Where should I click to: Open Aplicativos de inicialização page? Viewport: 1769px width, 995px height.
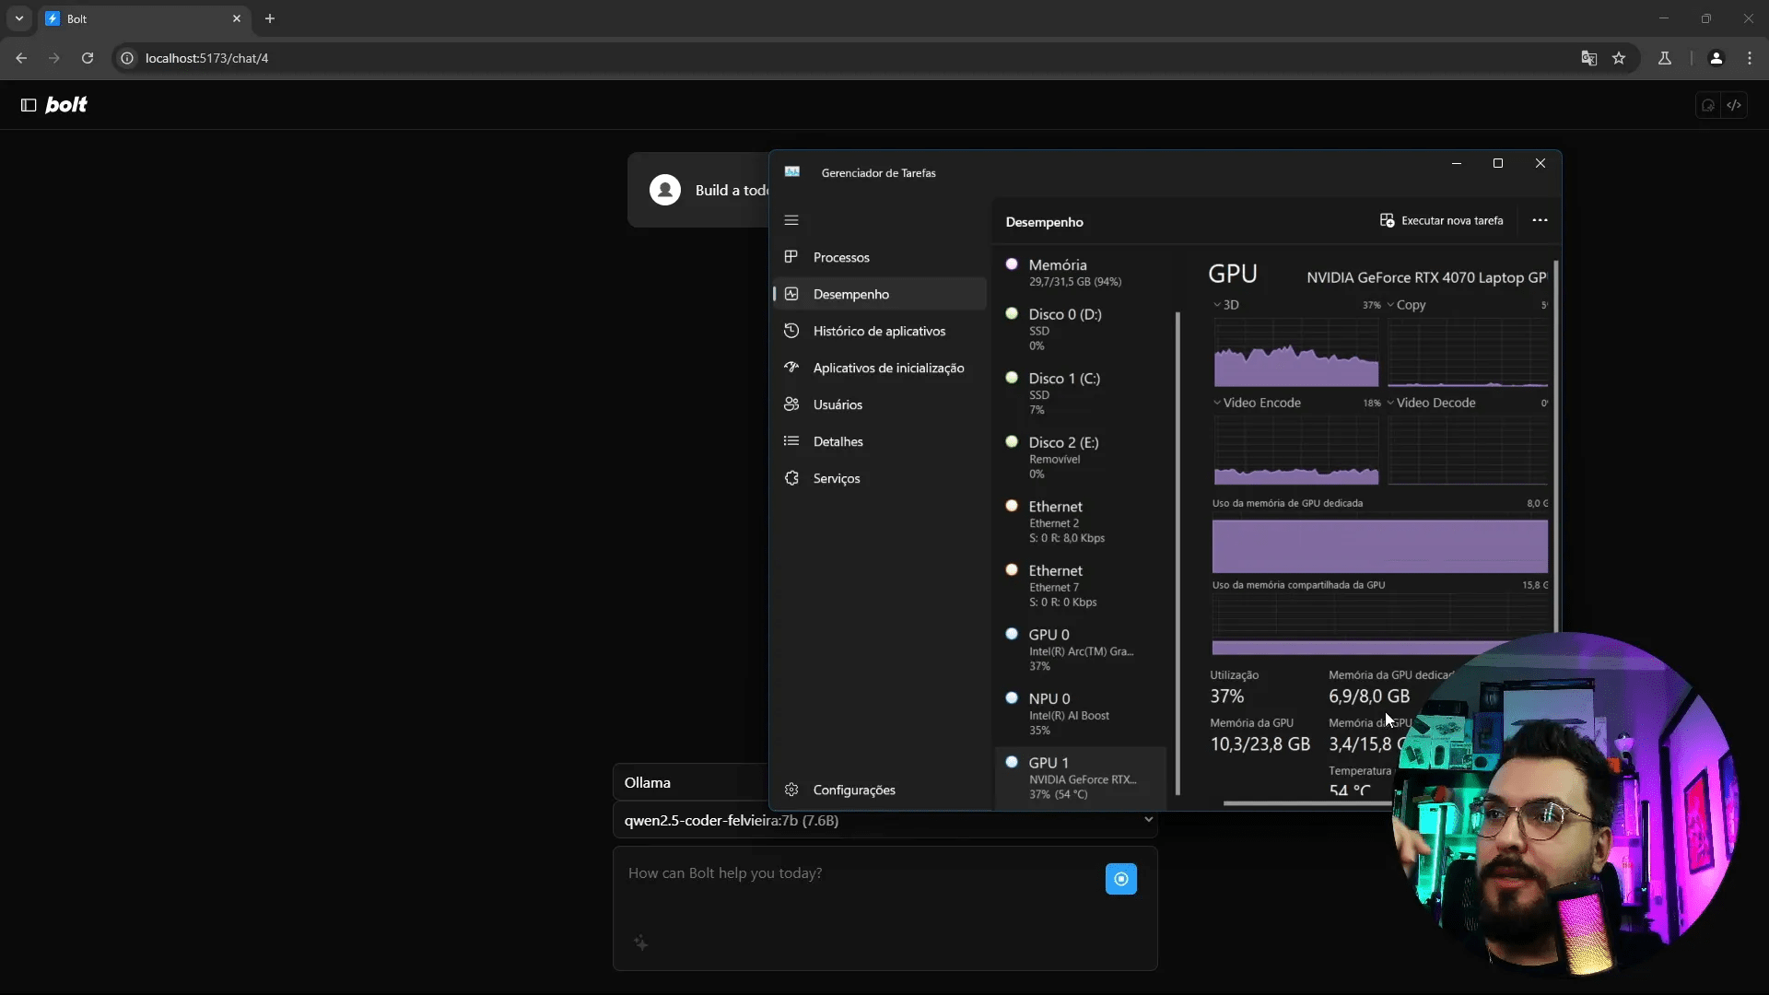[x=880, y=368]
